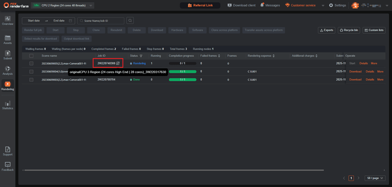Click the Messages bell icon
Image resolution: width=392 pixels, height=187 pixels.
pos(262,5)
